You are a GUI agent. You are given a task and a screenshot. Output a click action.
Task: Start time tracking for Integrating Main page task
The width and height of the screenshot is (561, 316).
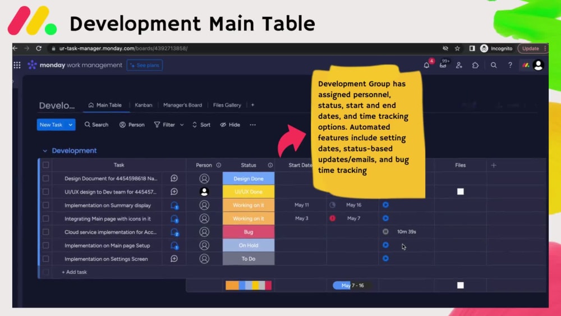pos(385,218)
